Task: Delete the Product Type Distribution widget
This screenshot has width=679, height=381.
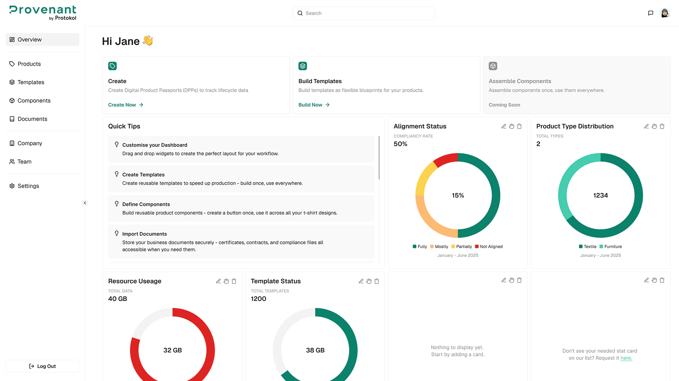Action: tap(662, 126)
